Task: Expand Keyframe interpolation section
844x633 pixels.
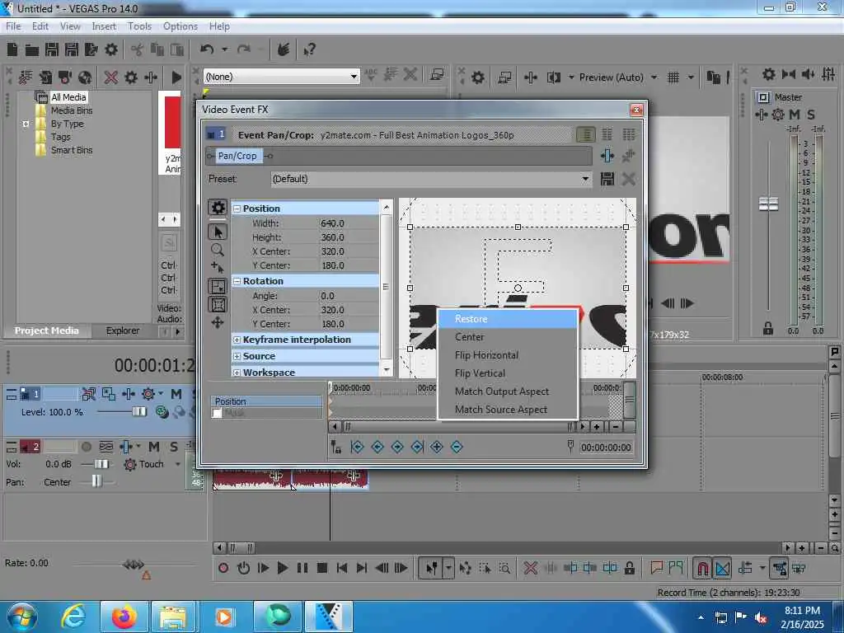Action: coord(237,340)
